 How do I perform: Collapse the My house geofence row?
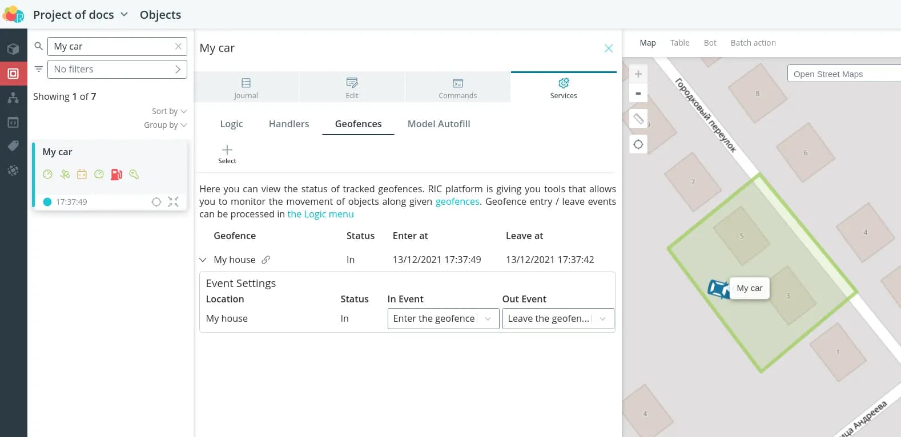203,260
